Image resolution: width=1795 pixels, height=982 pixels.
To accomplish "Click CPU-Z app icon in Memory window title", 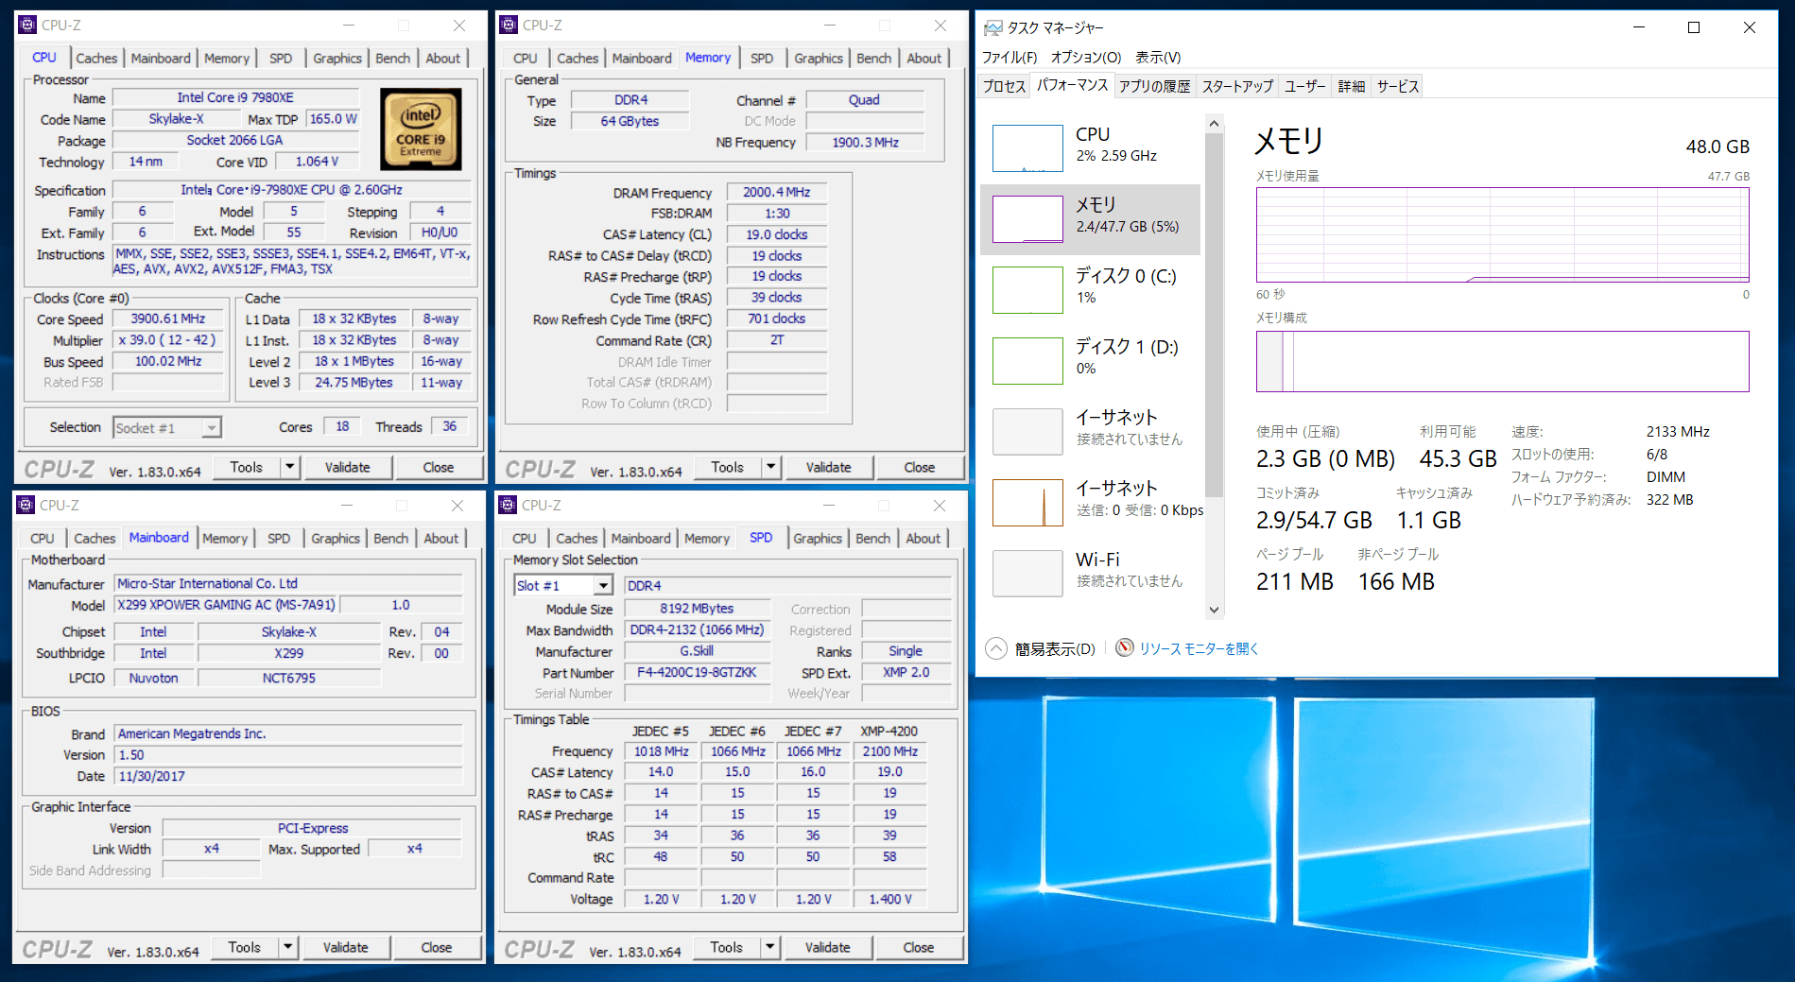I will (x=509, y=26).
